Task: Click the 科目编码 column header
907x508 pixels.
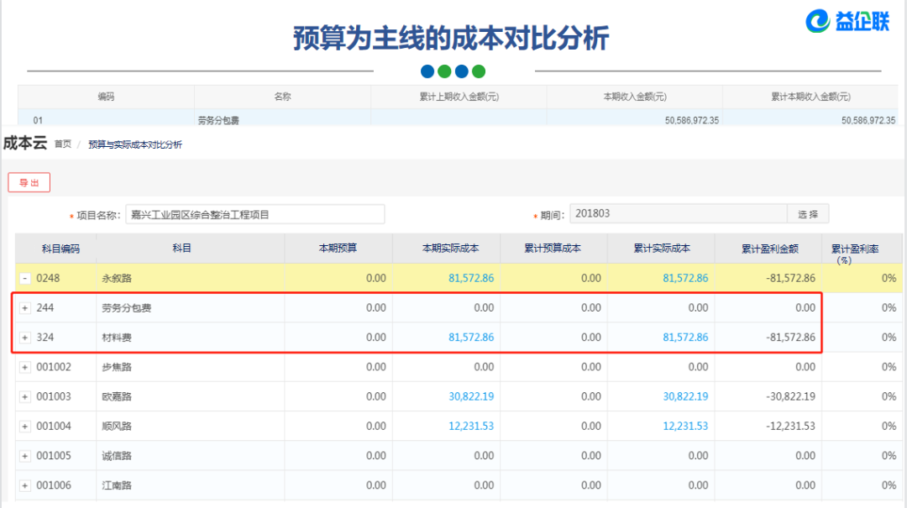Action: pos(60,249)
